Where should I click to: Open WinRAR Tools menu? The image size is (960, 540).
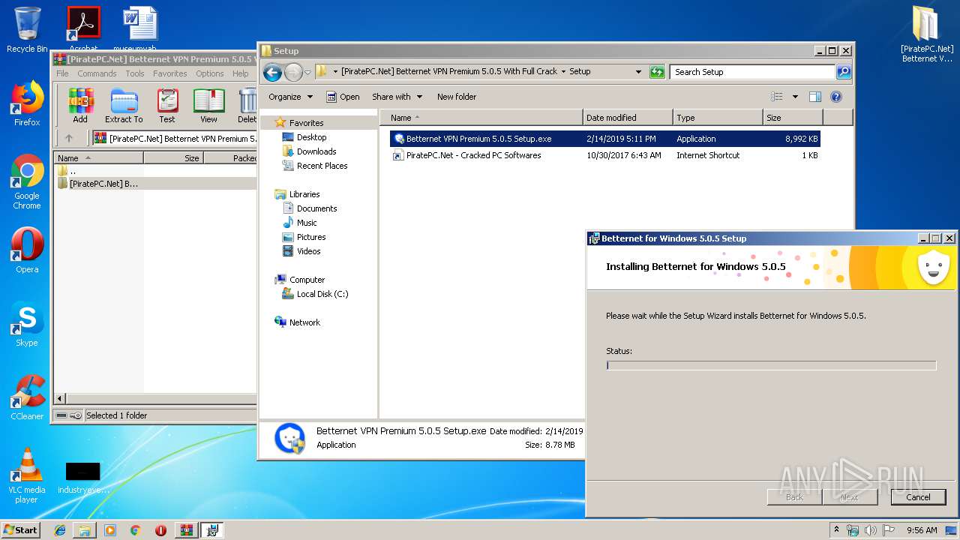coord(135,73)
